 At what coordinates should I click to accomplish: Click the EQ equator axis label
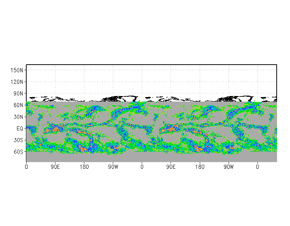pos(20,129)
